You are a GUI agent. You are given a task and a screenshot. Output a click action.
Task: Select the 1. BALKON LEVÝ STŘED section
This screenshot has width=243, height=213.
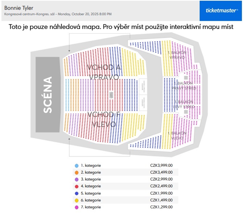(184, 104)
